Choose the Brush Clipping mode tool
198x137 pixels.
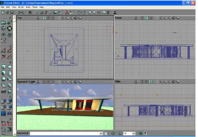point(3,41)
